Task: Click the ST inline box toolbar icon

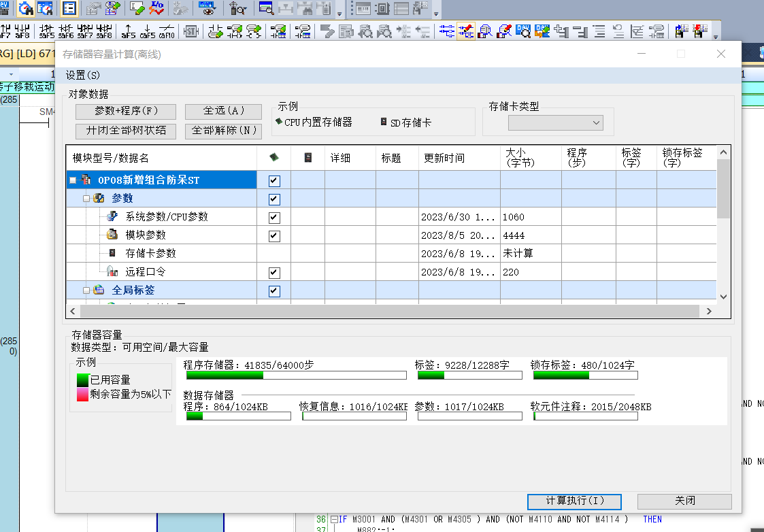Action: coord(191,31)
